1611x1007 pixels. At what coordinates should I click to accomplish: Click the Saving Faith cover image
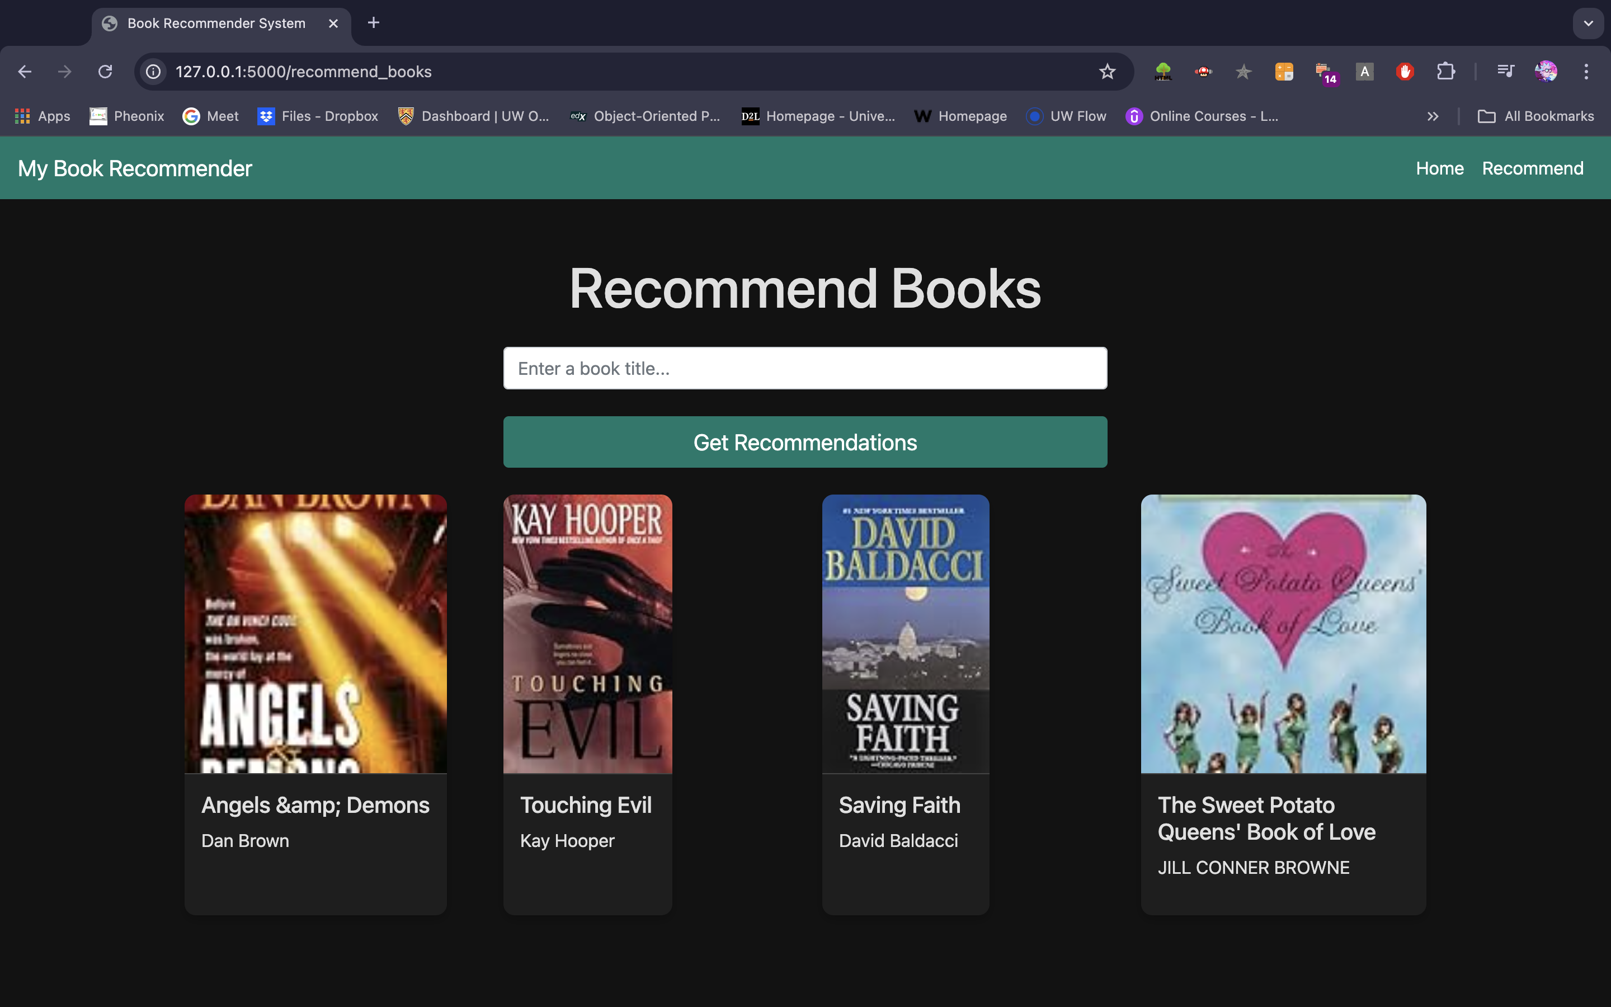pos(906,634)
